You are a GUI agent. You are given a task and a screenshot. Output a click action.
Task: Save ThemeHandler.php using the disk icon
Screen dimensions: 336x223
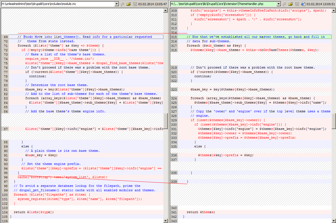[297, 4]
